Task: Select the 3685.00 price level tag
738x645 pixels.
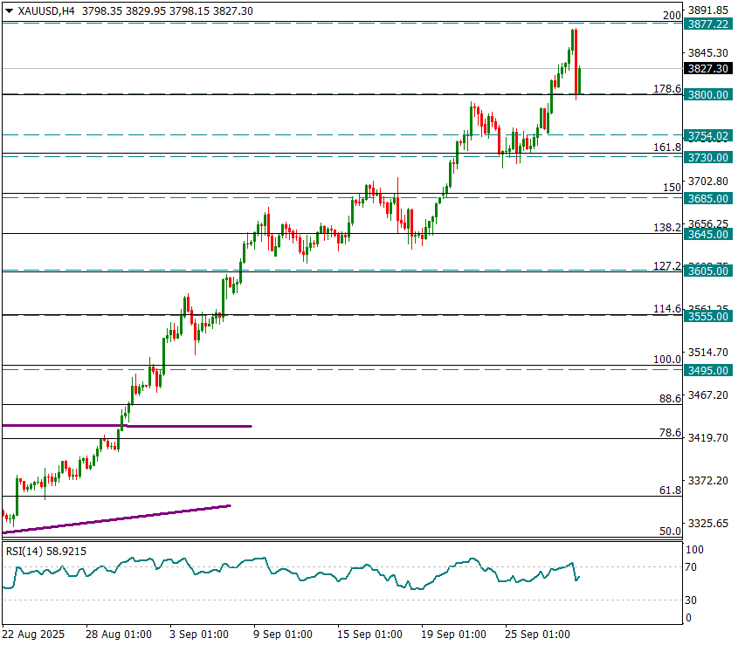Action: [x=707, y=198]
